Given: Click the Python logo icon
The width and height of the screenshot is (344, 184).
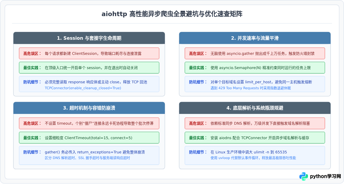Looking at the screenshot, I should point(304,176).
